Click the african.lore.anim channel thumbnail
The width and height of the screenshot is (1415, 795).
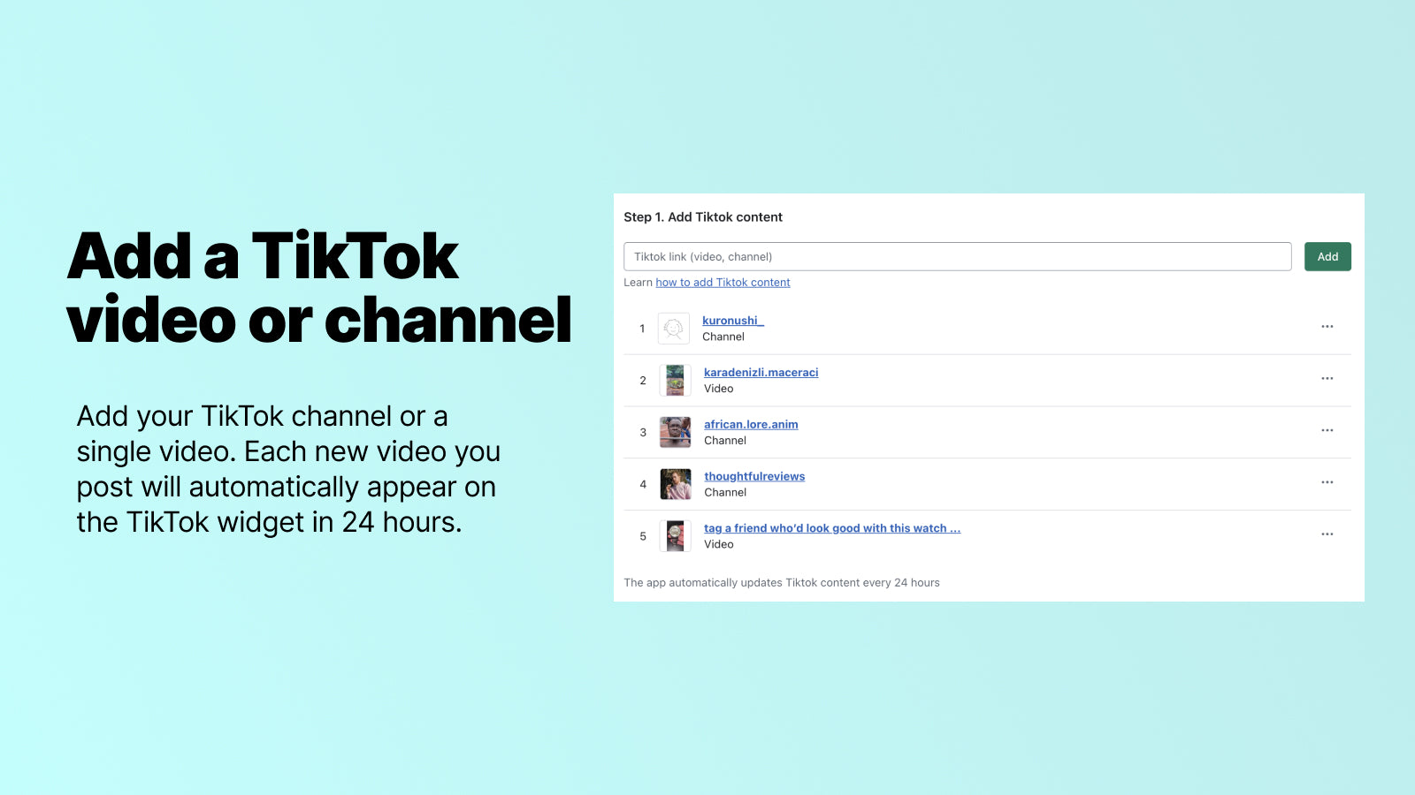[x=676, y=433]
